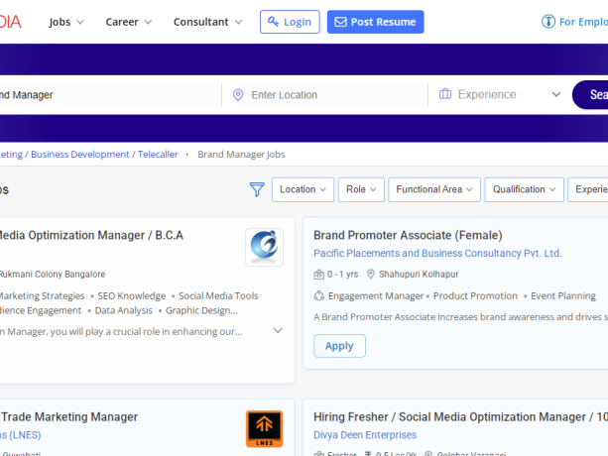This screenshot has height=456, width=608.
Task: Open Pacific Placements and Business Consultancy link
Action: coord(437,253)
